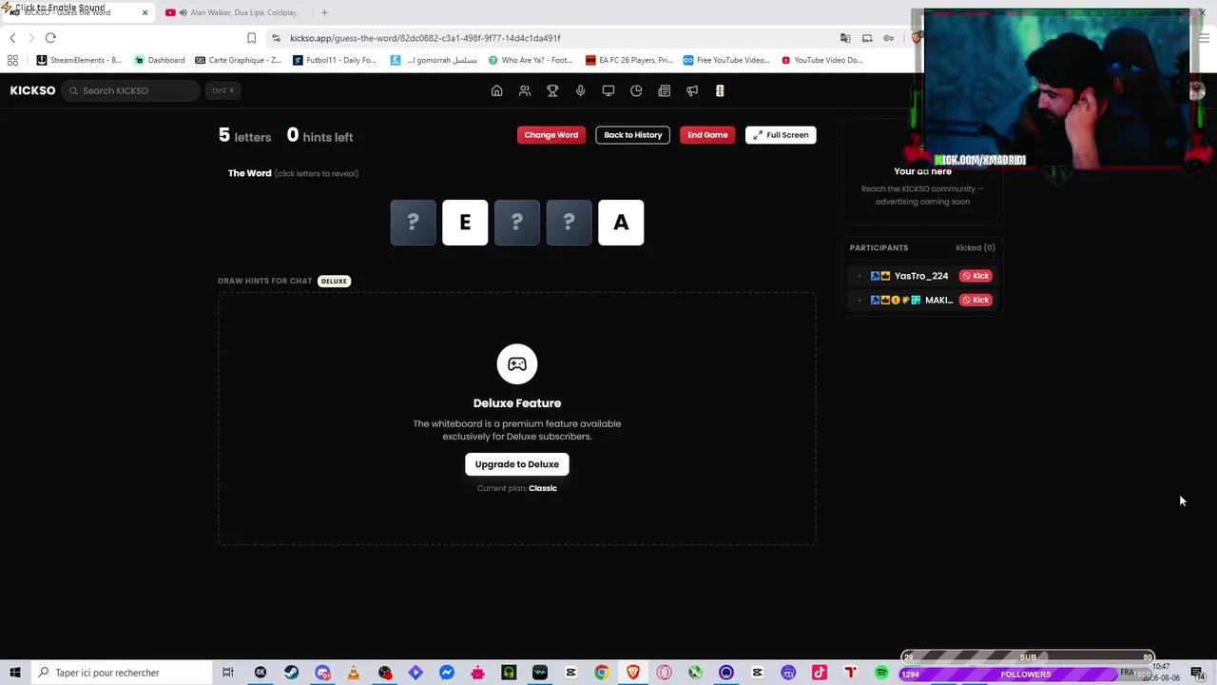Viewport: 1217px width, 685px height.
Task: Click the revealed E letter tile
Action: pos(465,223)
